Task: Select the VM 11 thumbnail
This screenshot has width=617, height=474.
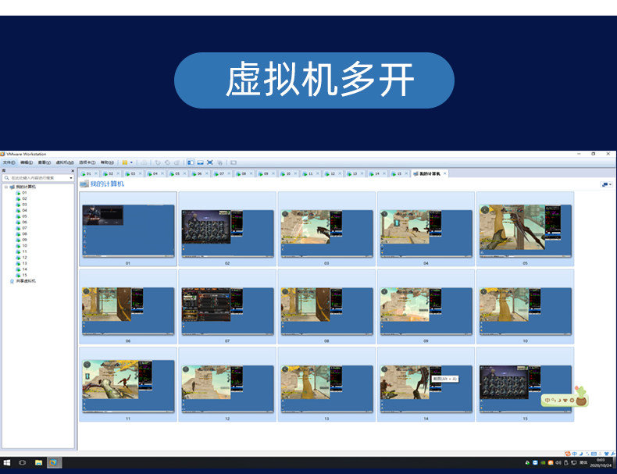Action: pos(128,384)
